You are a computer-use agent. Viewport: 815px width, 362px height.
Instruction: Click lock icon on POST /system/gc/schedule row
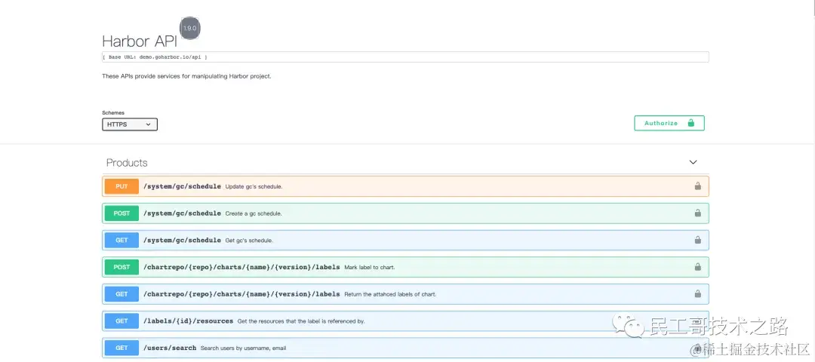pyautogui.click(x=697, y=213)
